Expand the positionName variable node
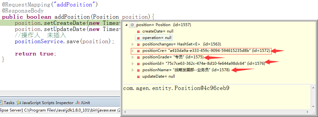318x117 pixels. pyautogui.click(x=132, y=70)
